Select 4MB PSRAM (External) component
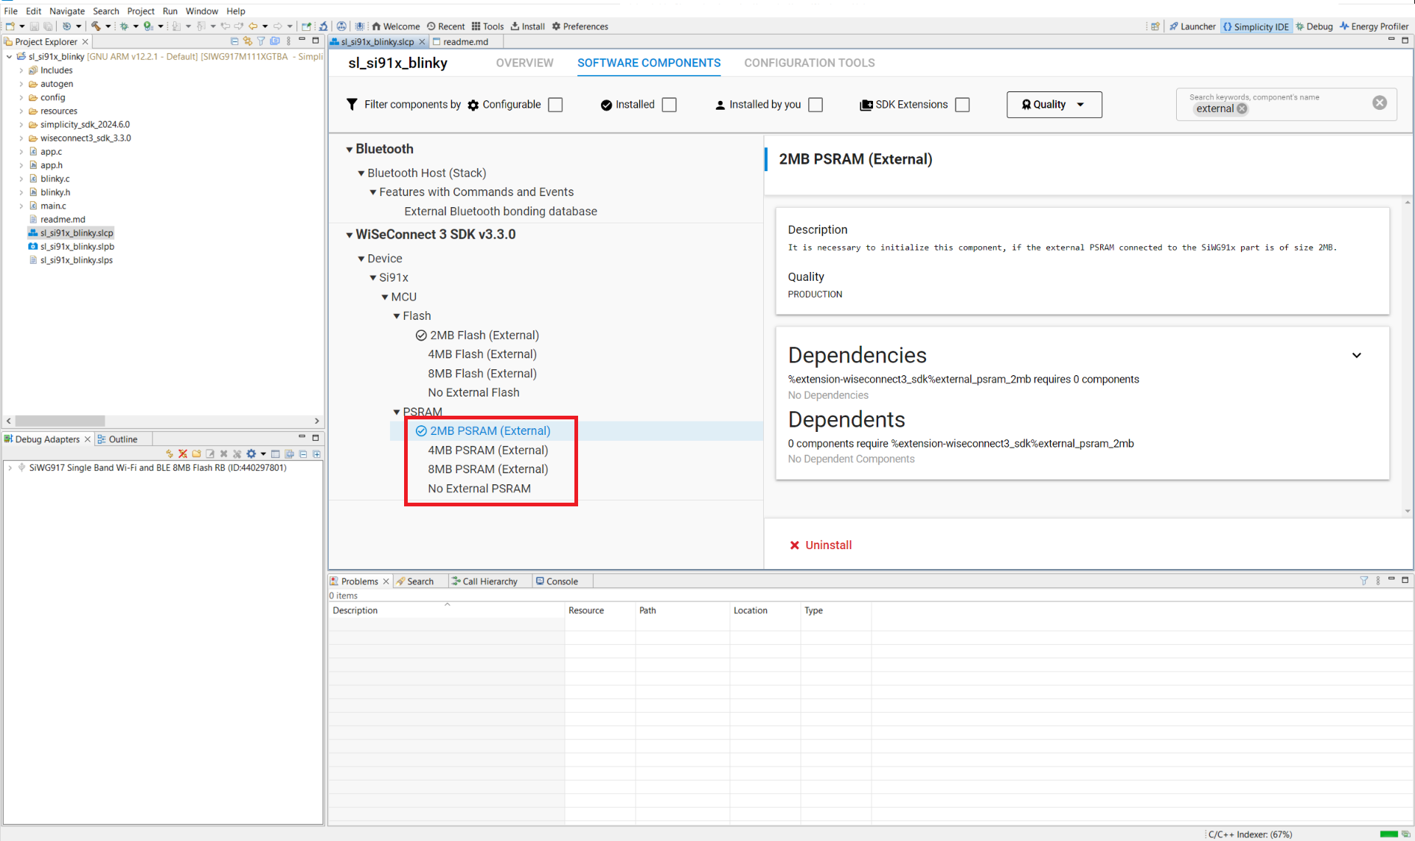The image size is (1415, 841). (487, 450)
